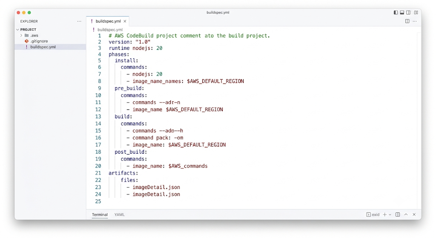Open customize layout icon

click(416, 12)
